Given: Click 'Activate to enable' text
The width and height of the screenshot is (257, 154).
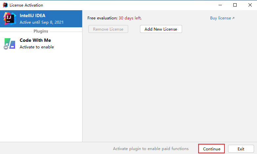Looking at the screenshot, I should [37, 47].
